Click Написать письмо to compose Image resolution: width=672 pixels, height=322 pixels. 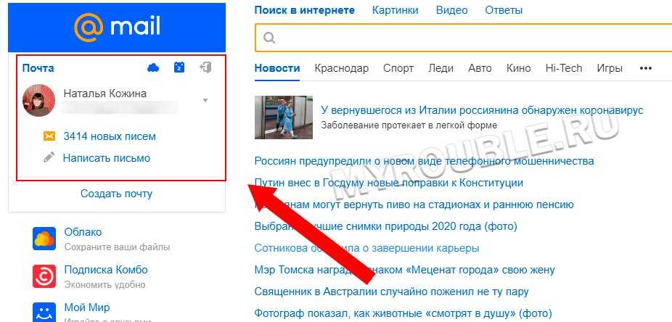[x=107, y=157]
